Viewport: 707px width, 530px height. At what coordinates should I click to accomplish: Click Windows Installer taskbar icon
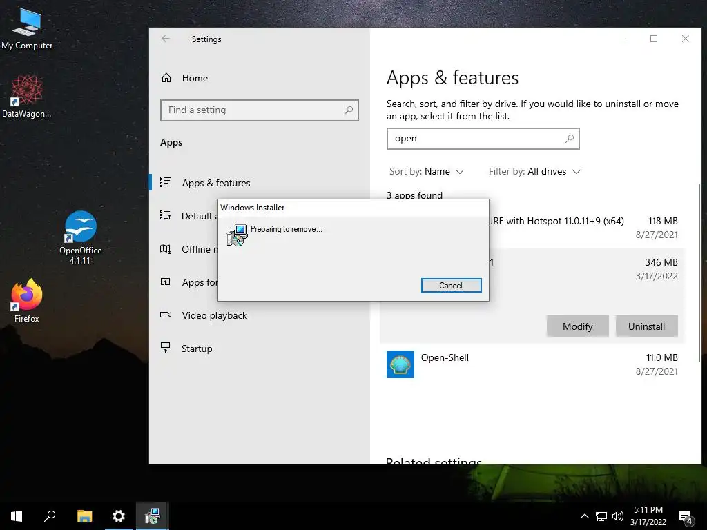153,516
